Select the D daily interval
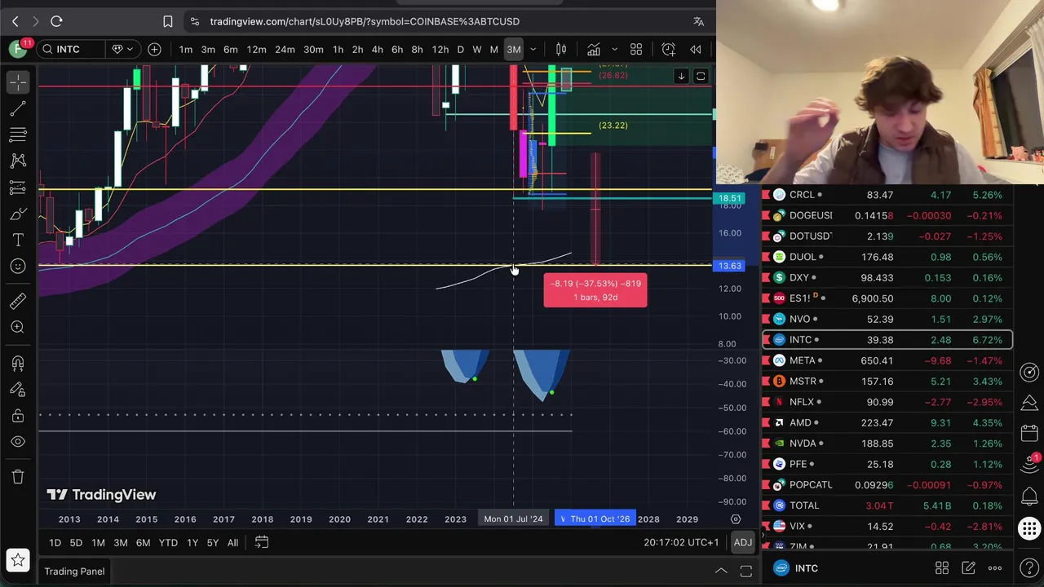 tap(460, 50)
